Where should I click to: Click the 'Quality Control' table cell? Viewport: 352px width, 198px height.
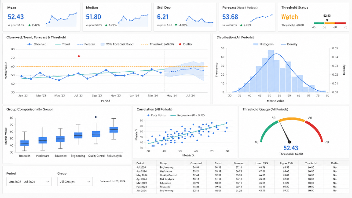click(168, 175)
